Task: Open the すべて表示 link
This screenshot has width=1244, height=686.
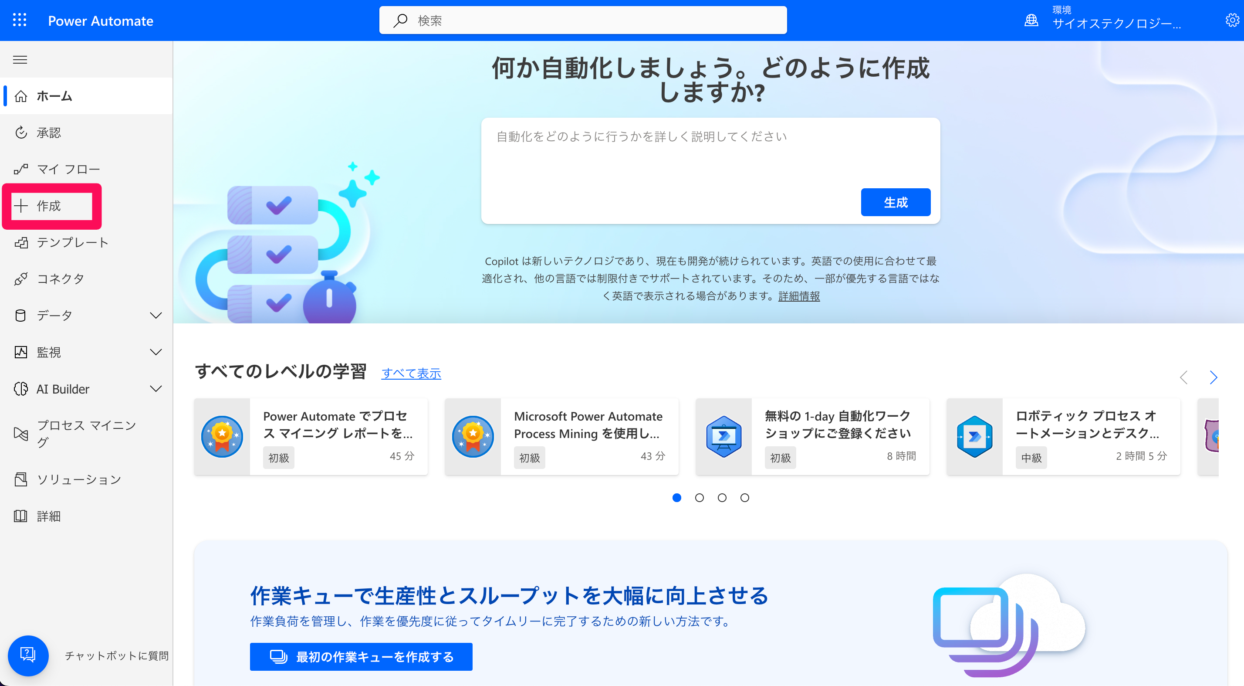Action: [x=411, y=374]
